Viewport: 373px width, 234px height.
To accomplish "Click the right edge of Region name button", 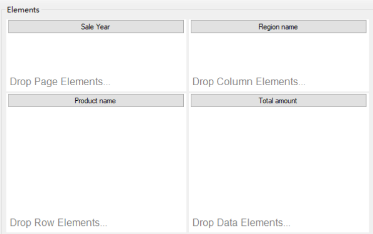I will (x=365, y=27).
